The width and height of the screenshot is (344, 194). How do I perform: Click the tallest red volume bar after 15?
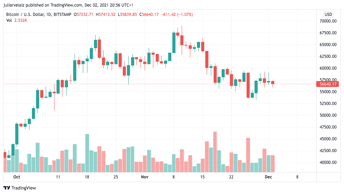point(215,152)
